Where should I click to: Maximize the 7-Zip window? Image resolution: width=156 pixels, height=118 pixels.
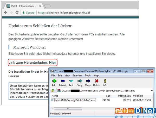143,71
